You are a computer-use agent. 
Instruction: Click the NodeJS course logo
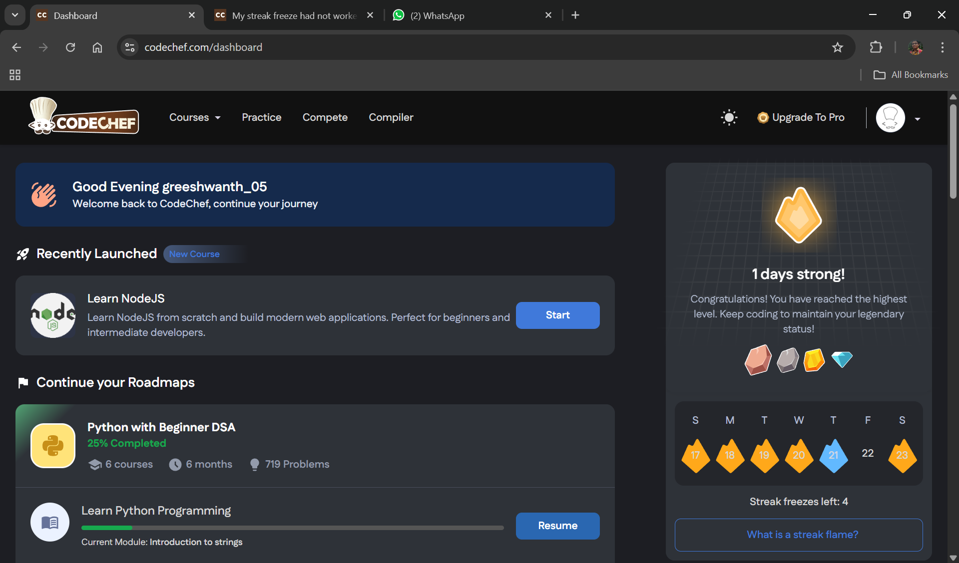pyautogui.click(x=53, y=315)
